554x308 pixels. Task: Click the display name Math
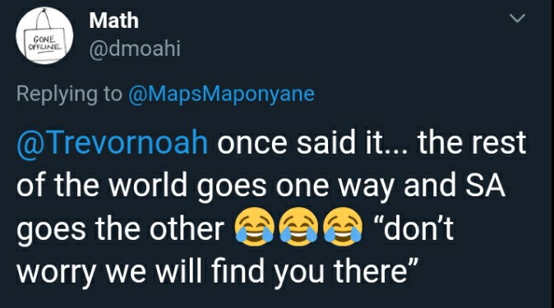(x=113, y=21)
